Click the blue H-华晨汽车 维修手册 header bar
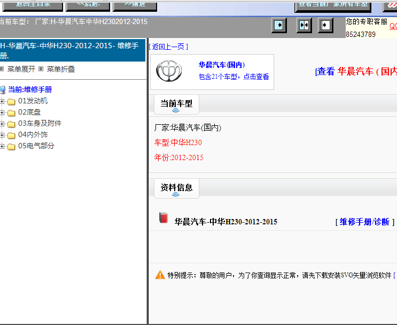The image size is (397, 325). pyautogui.click(x=73, y=50)
